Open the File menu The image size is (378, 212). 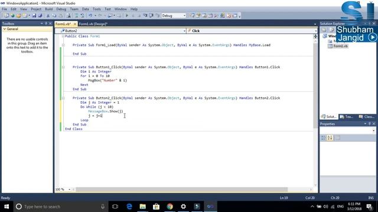(4, 9)
